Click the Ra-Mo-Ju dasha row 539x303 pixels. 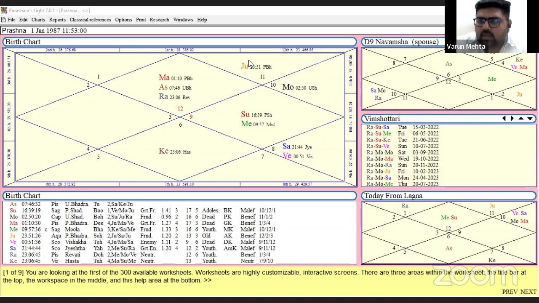coord(402,171)
